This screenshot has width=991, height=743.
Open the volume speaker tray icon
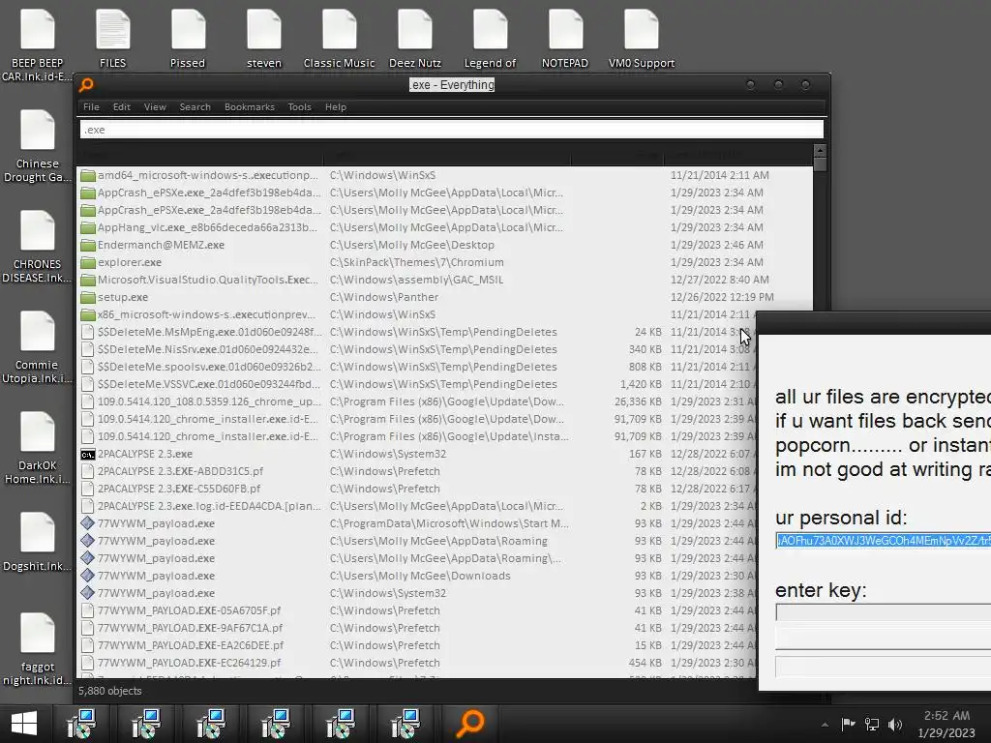coord(895,725)
